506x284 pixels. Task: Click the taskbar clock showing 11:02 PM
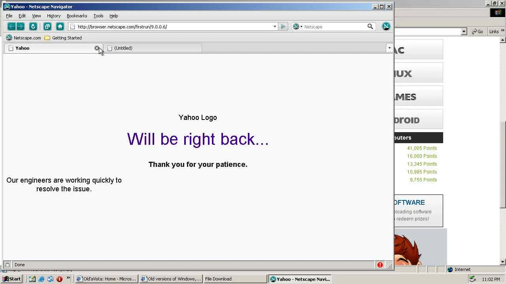pyautogui.click(x=491, y=279)
